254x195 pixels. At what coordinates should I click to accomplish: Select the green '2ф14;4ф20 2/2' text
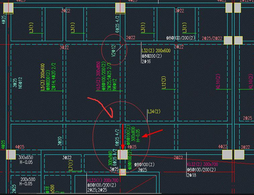[x=54, y=77]
